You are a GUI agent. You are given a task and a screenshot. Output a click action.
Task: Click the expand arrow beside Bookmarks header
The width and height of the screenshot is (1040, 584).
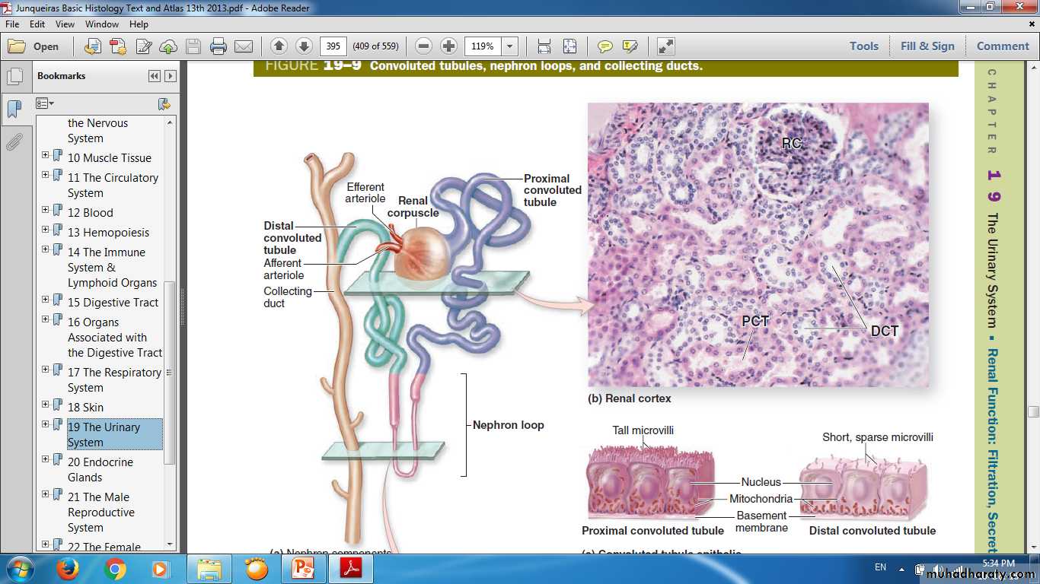tap(171, 76)
